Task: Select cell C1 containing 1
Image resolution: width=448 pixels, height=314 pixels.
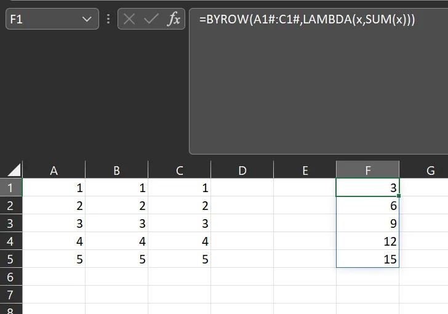Action: 180,188
